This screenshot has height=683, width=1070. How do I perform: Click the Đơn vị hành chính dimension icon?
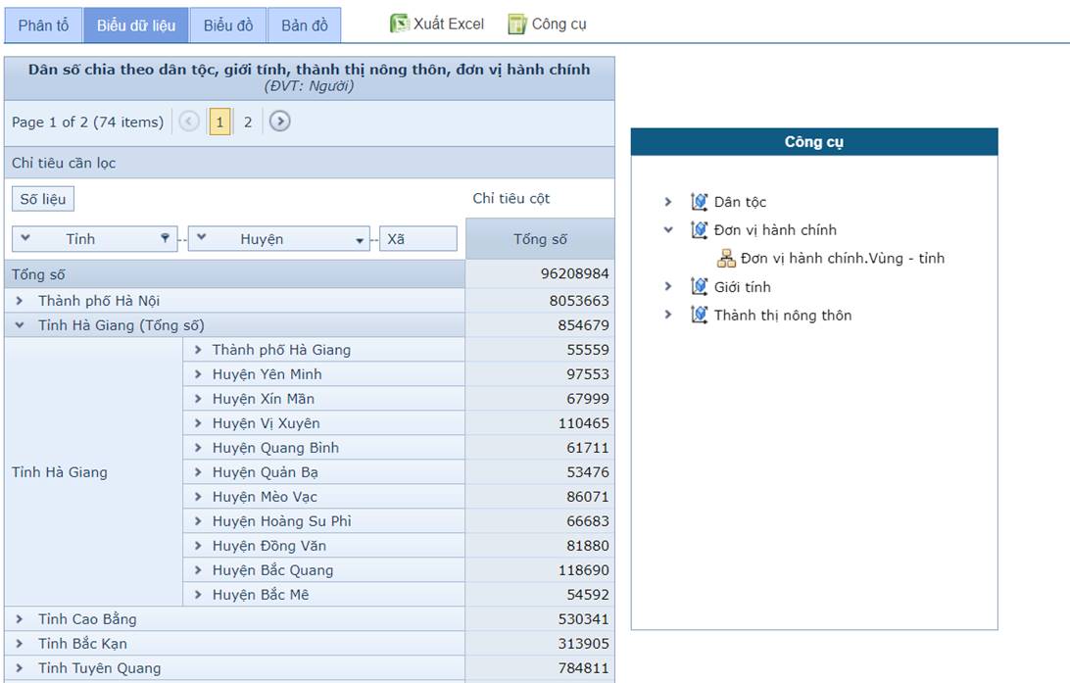(x=699, y=230)
